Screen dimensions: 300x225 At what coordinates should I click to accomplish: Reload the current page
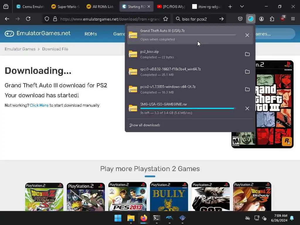coord(28,19)
